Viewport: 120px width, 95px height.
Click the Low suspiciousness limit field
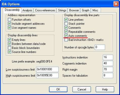(x=47, y=69)
